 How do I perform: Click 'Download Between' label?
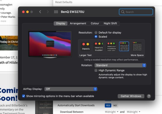pyautogui.click(x=72, y=112)
